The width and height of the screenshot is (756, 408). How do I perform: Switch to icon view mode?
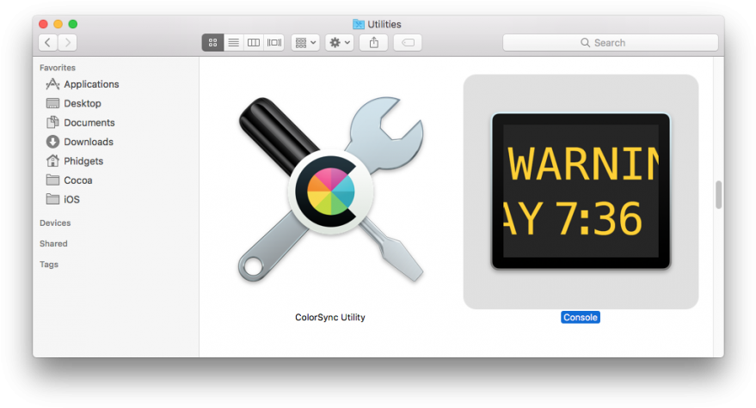point(212,42)
